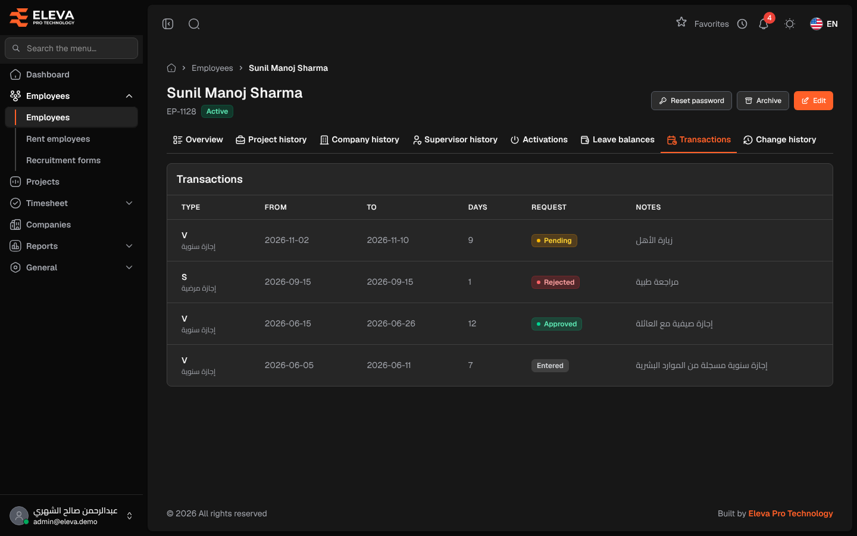Open notifications bell with badge 4
The image size is (857, 536).
pyautogui.click(x=764, y=23)
